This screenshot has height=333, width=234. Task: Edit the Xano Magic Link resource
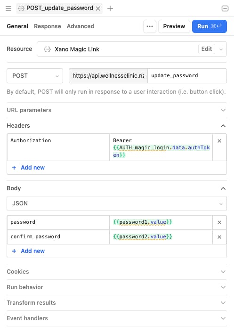[x=207, y=49]
